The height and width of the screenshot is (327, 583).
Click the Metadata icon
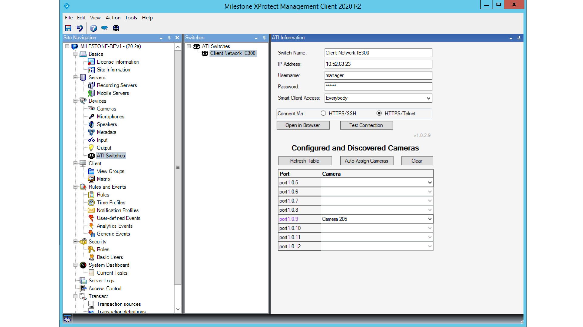(x=91, y=132)
